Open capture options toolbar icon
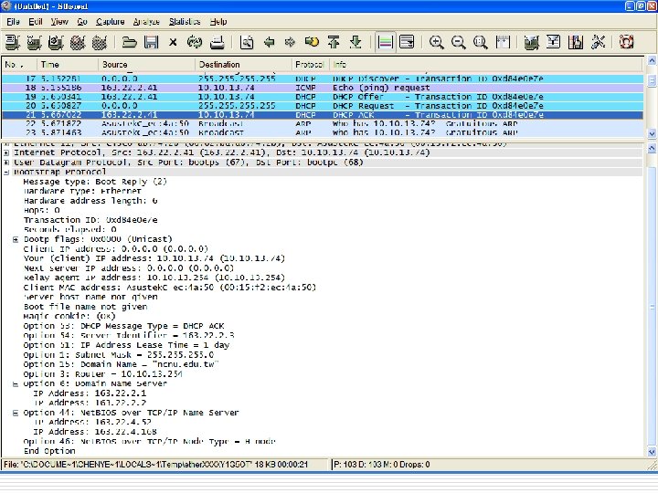658x493 pixels. click(35, 42)
